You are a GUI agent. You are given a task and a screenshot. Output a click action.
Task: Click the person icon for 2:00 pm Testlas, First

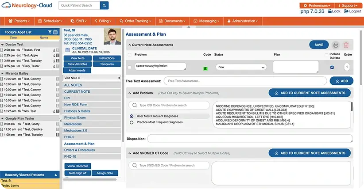tap(54, 50)
